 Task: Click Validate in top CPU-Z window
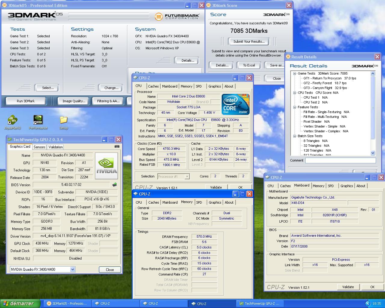click(216, 187)
